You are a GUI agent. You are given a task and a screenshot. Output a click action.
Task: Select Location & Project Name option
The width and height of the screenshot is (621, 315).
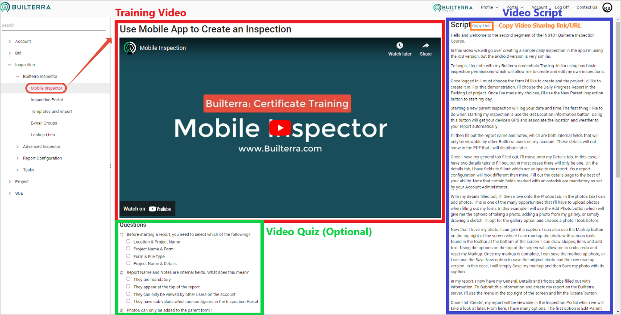point(128,241)
